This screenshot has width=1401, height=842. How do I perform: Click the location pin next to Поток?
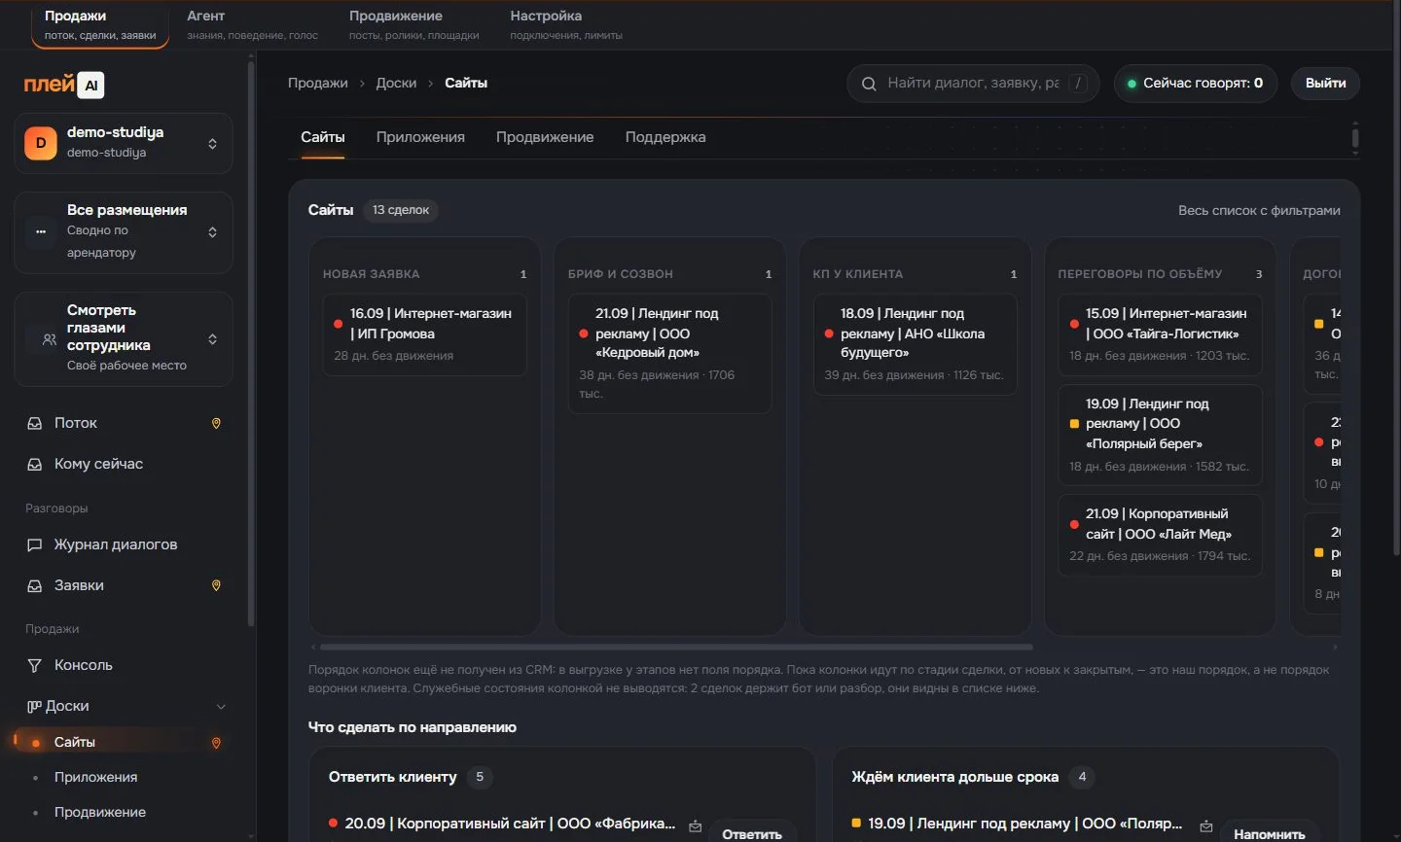[x=216, y=424]
